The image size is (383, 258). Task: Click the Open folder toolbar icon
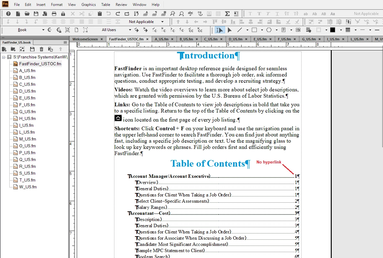[27, 14]
